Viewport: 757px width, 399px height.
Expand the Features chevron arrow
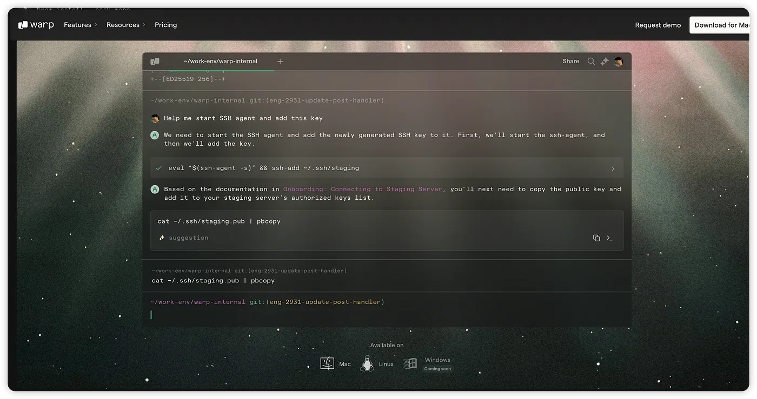tap(96, 25)
